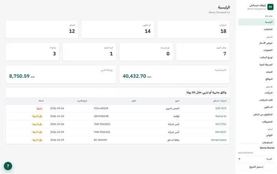Viewport: 277px width, 174px height.
Task: Open the Rashid Ali driver link
Action: point(221,116)
